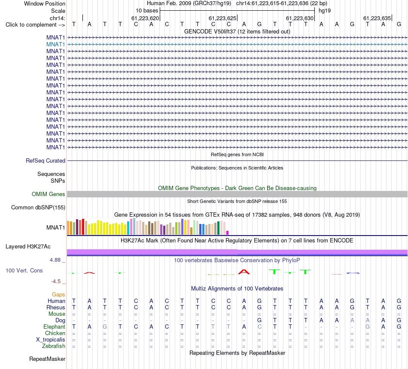Click the 'Elephant' alignment row label
Screen dimensions: 408x369
tap(55, 327)
